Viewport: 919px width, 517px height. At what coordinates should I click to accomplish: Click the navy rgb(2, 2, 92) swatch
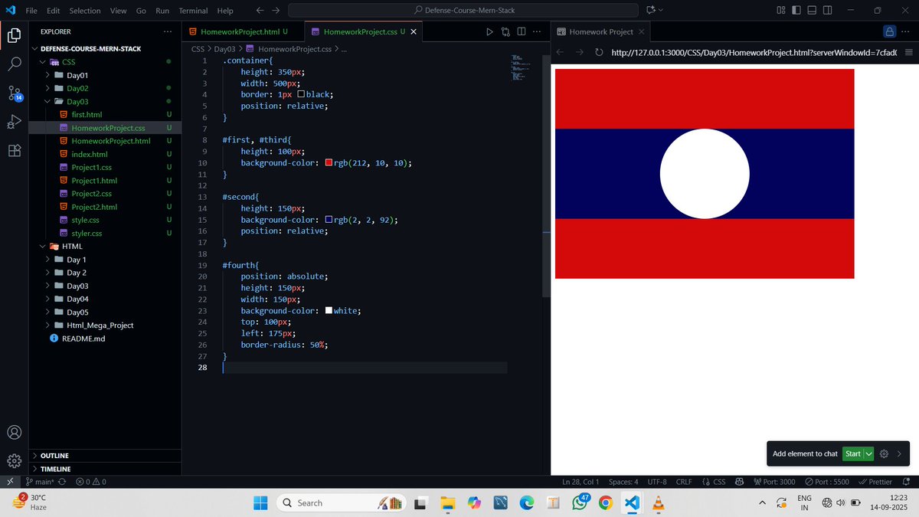tap(329, 220)
